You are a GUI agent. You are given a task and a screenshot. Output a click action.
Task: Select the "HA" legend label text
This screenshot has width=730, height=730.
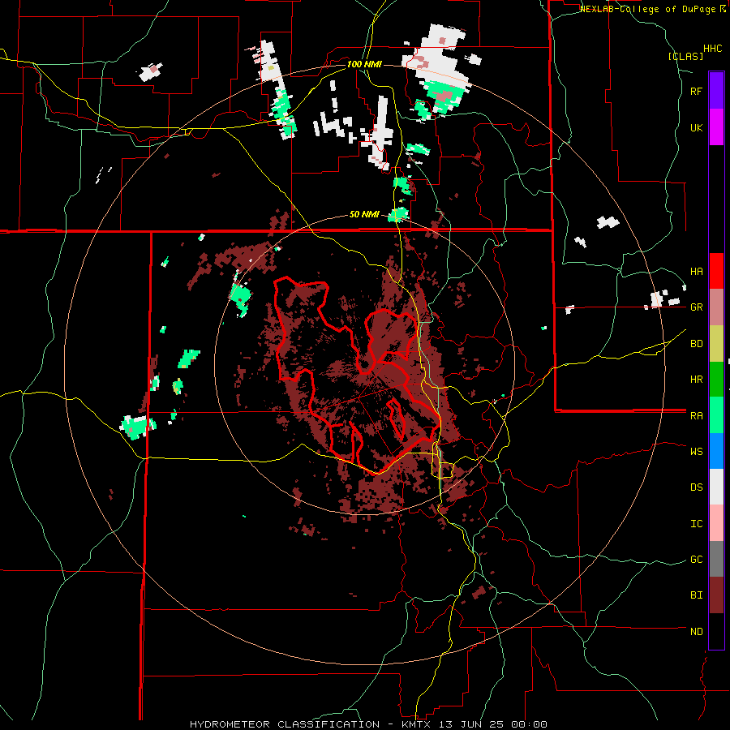point(696,272)
